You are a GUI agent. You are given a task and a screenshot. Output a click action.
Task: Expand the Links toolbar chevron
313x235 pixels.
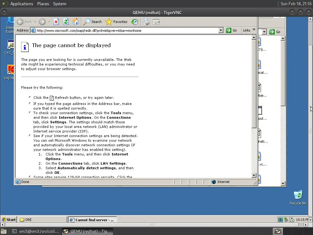tap(254, 29)
